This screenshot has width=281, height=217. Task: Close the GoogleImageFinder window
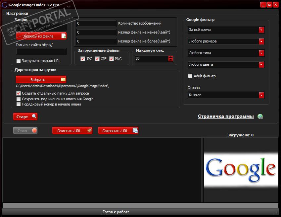275,5
